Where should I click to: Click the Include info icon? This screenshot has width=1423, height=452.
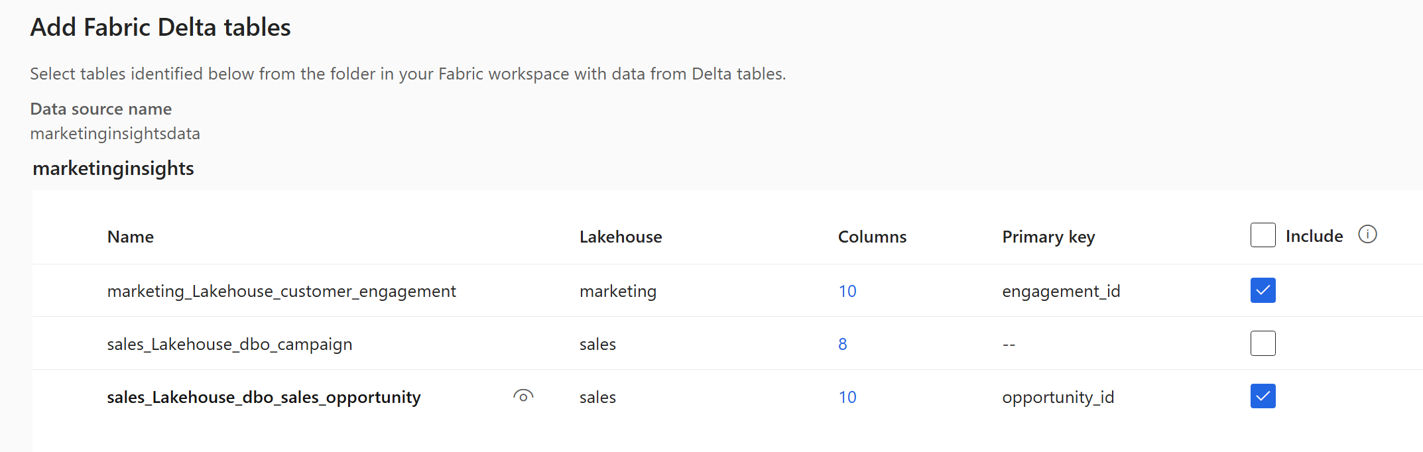pos(1367,234)
